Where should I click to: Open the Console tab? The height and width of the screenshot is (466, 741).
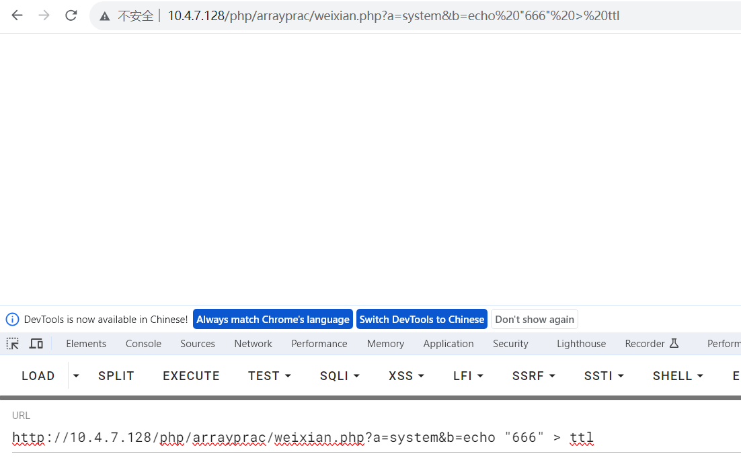coord(143,344)
